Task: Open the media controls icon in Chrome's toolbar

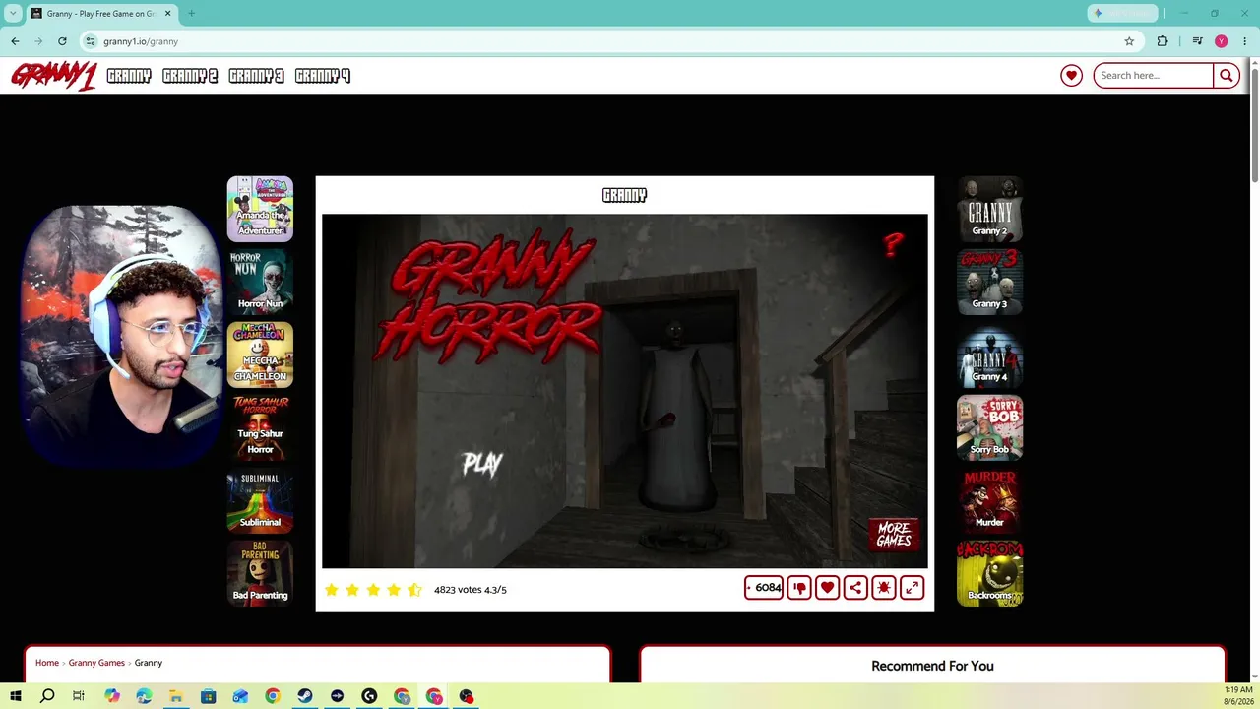Action: pyautogui.click(x=1197, y=41)
